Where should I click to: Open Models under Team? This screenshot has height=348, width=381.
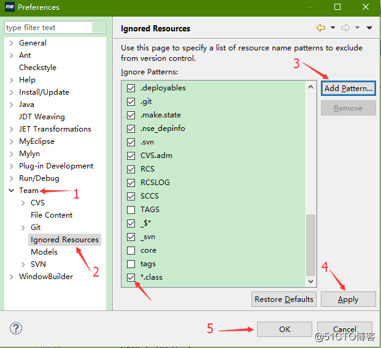[x=44, y=252]
